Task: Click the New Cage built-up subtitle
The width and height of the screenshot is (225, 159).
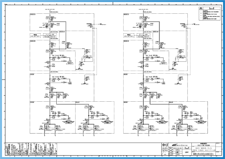Action: point(204,150)
